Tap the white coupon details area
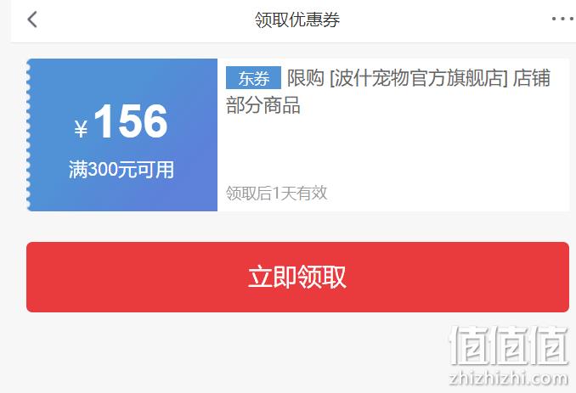576x393 pixels. 393,135
